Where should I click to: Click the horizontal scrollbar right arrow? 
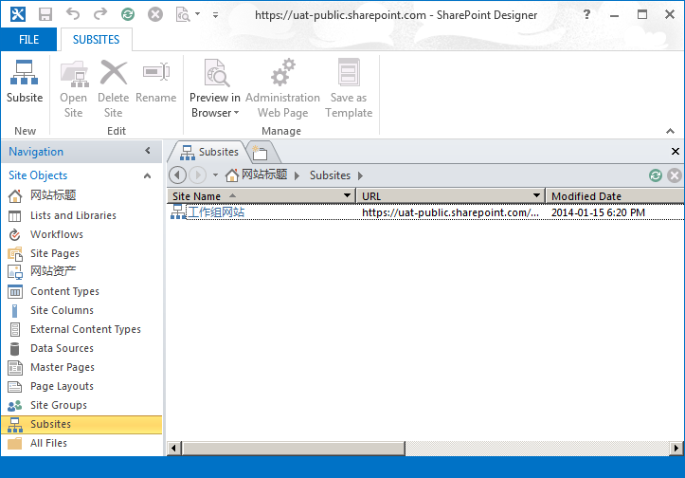coord(676,449)
